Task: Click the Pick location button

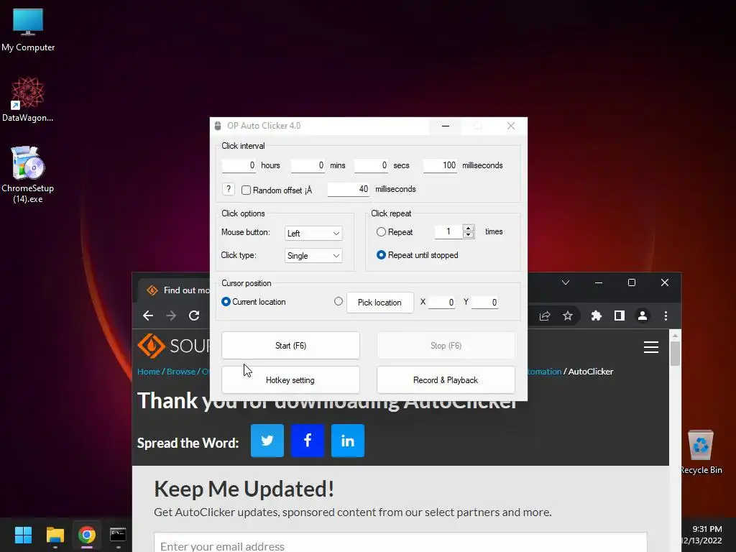Action: pos(379,303)
